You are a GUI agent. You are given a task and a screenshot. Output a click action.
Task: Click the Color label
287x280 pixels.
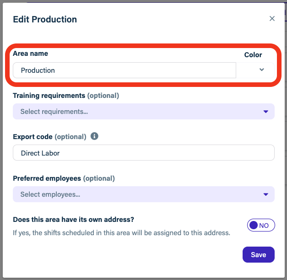(x=253, y=55)
